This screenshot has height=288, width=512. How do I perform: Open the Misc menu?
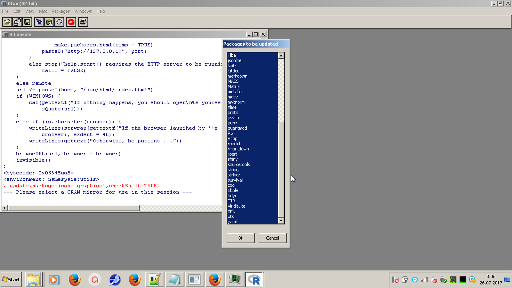coord(43,11)
